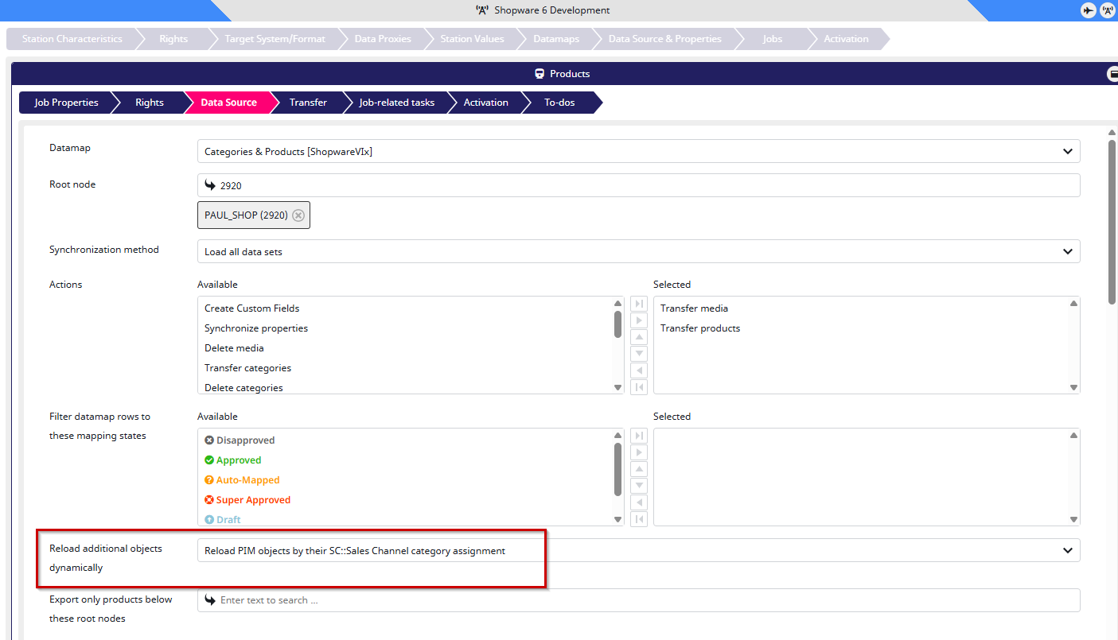Image resolution: width=1118 pixels, height=640 pixels.
Task: Click the jet plane icon in top bar
Action: click(x=1088, y=10)
